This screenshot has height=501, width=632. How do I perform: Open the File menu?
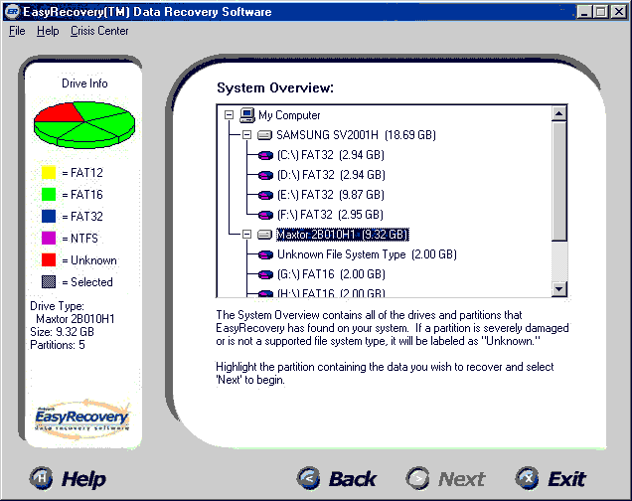click(17, 31)
